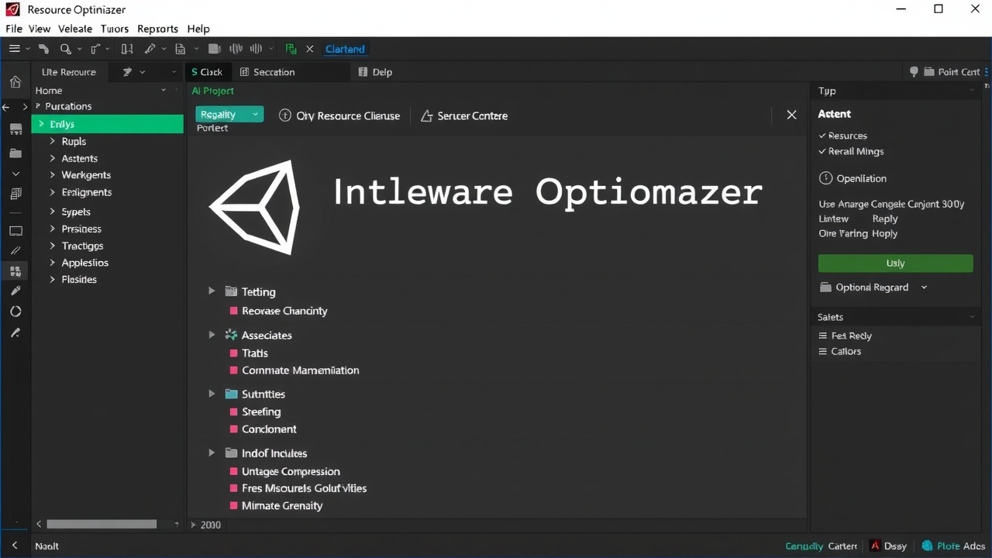The height and width of the screenshot is (558, 992).
Task: Open the Help menu
Action: point(198,29)
